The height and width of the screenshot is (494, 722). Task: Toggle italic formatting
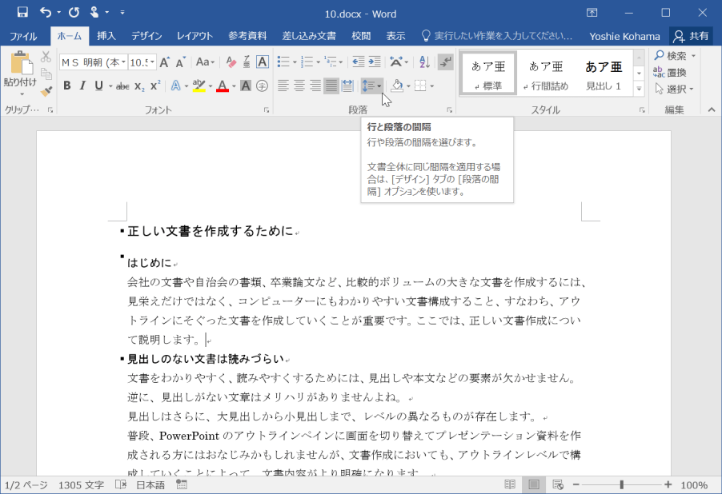83,86
